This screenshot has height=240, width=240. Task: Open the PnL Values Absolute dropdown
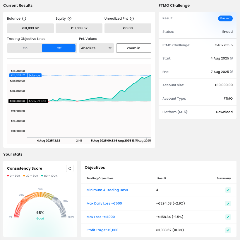96,48
